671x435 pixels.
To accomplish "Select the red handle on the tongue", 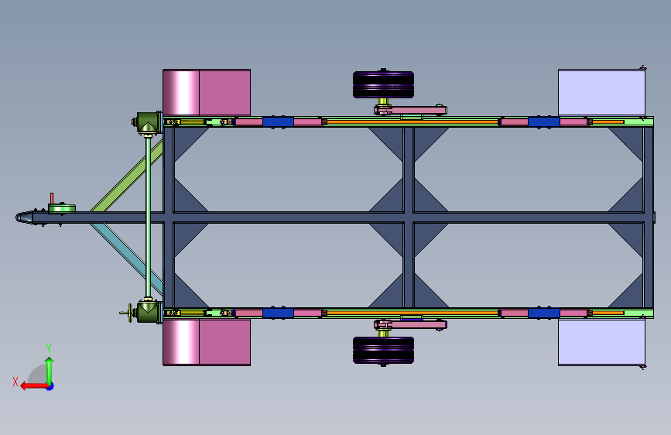I will (52, 198).
